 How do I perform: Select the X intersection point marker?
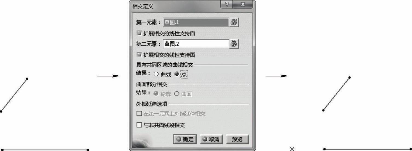pos(292,149)
